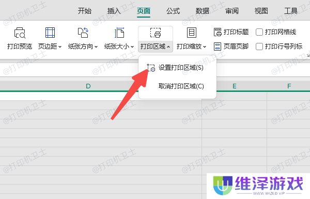Select column E header

click(x=234, y=86)
